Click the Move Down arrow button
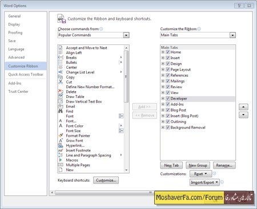 pyautogui.click(x=243, y=115)
